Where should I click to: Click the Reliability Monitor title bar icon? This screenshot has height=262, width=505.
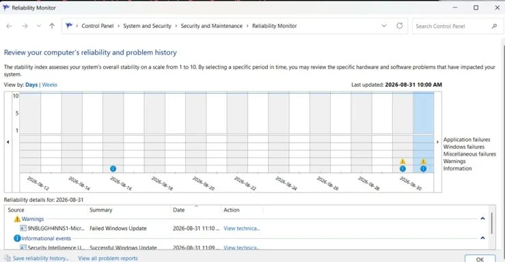[x=6, y=8]
